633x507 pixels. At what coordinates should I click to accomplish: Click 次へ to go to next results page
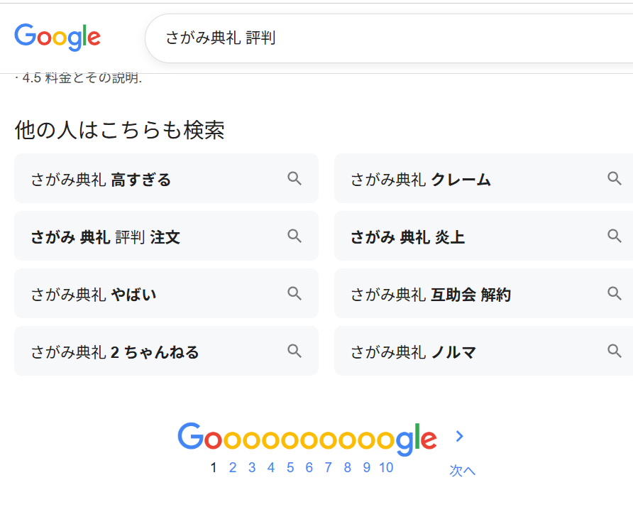tap(462, 470)
